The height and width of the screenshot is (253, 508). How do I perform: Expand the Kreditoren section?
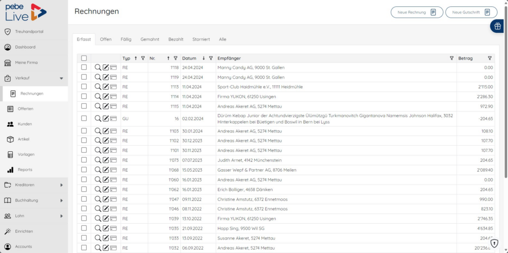[62, 185]
